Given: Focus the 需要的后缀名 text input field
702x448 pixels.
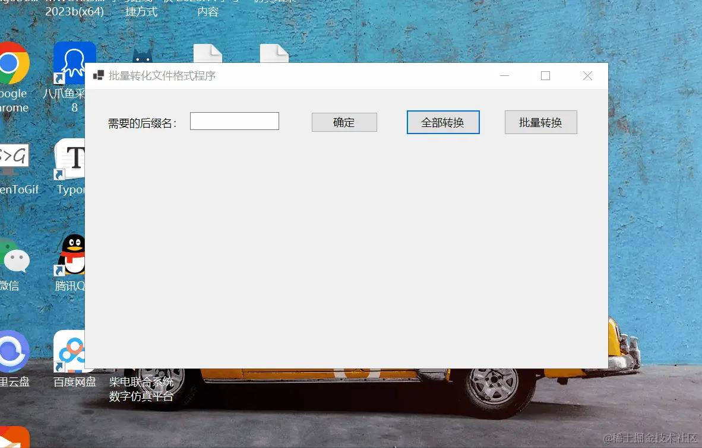Looking at the screenshot, I should point(234,121).
